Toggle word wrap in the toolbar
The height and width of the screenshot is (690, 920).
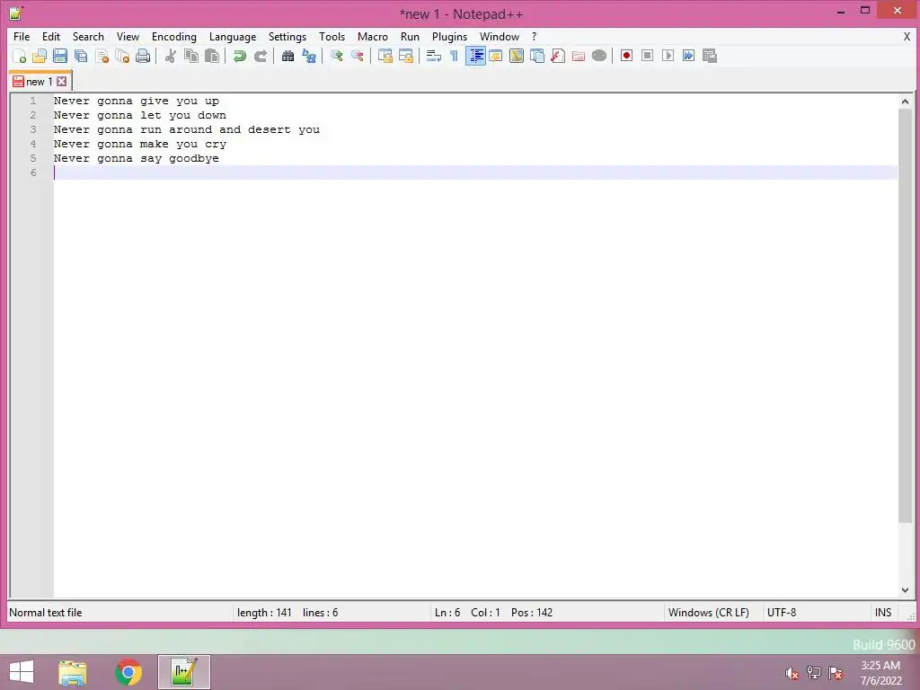pos(434,56)
